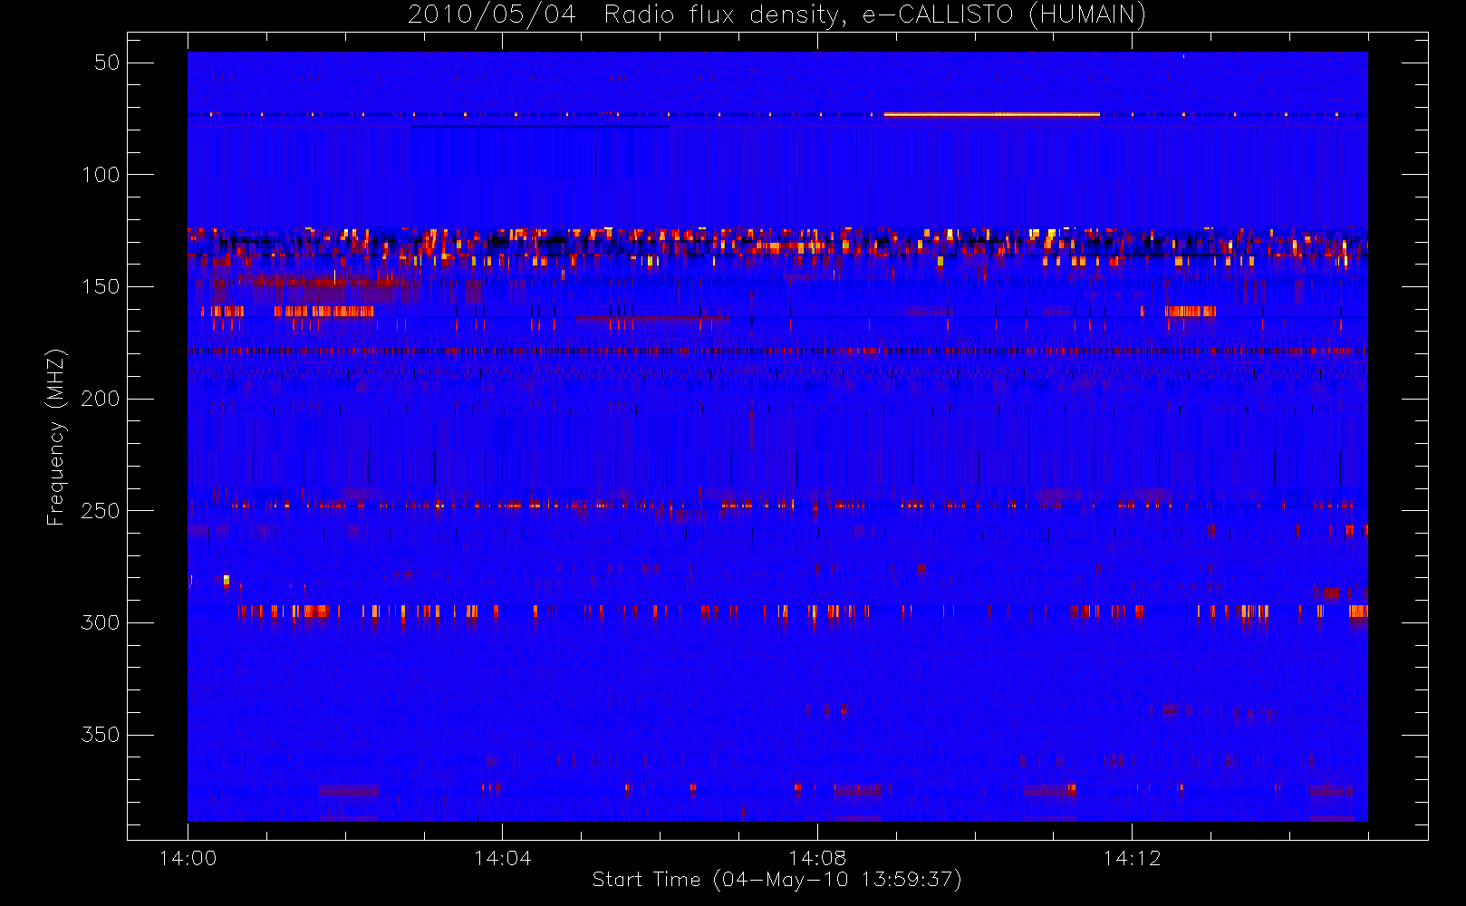The image size is (1466, 906).
Task: Click the 14:04 time tick label
Action: [503, 858]
